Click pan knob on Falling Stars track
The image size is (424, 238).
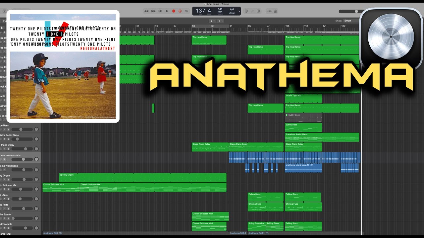click(36, 199)
